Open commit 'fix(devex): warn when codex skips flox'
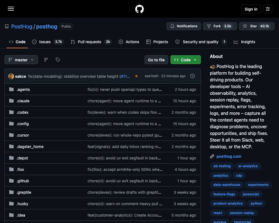The height and width of the screenshot is (223, 279). pos(124,112)
